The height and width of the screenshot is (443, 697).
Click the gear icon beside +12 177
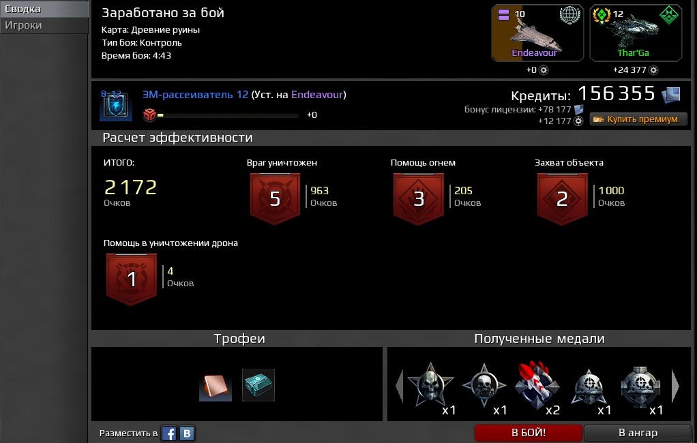(x=578, y=121)
